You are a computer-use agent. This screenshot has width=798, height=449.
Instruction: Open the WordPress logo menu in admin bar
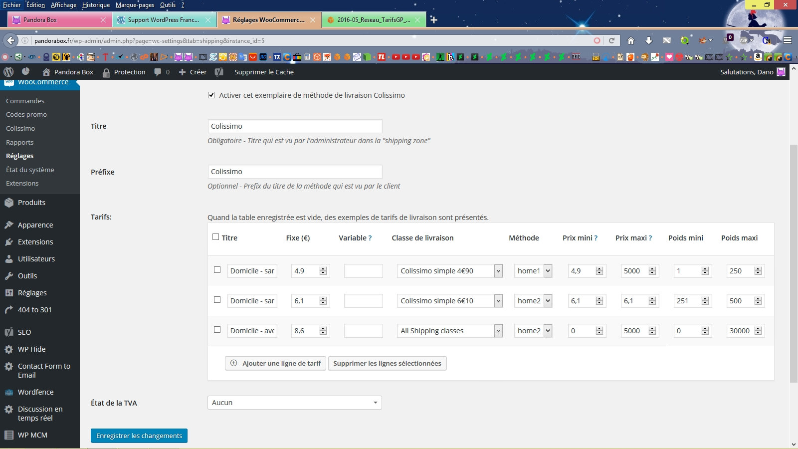(8, 72)
